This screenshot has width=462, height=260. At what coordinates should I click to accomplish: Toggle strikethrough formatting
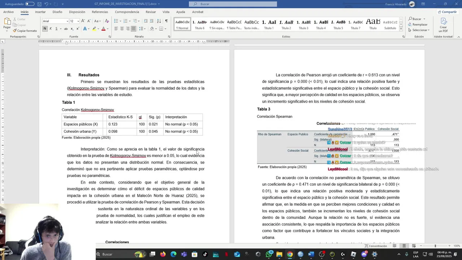[66, 29]
